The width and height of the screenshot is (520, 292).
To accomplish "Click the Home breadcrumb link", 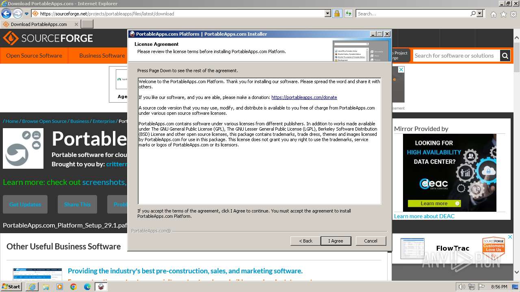I will pos(12,121).
